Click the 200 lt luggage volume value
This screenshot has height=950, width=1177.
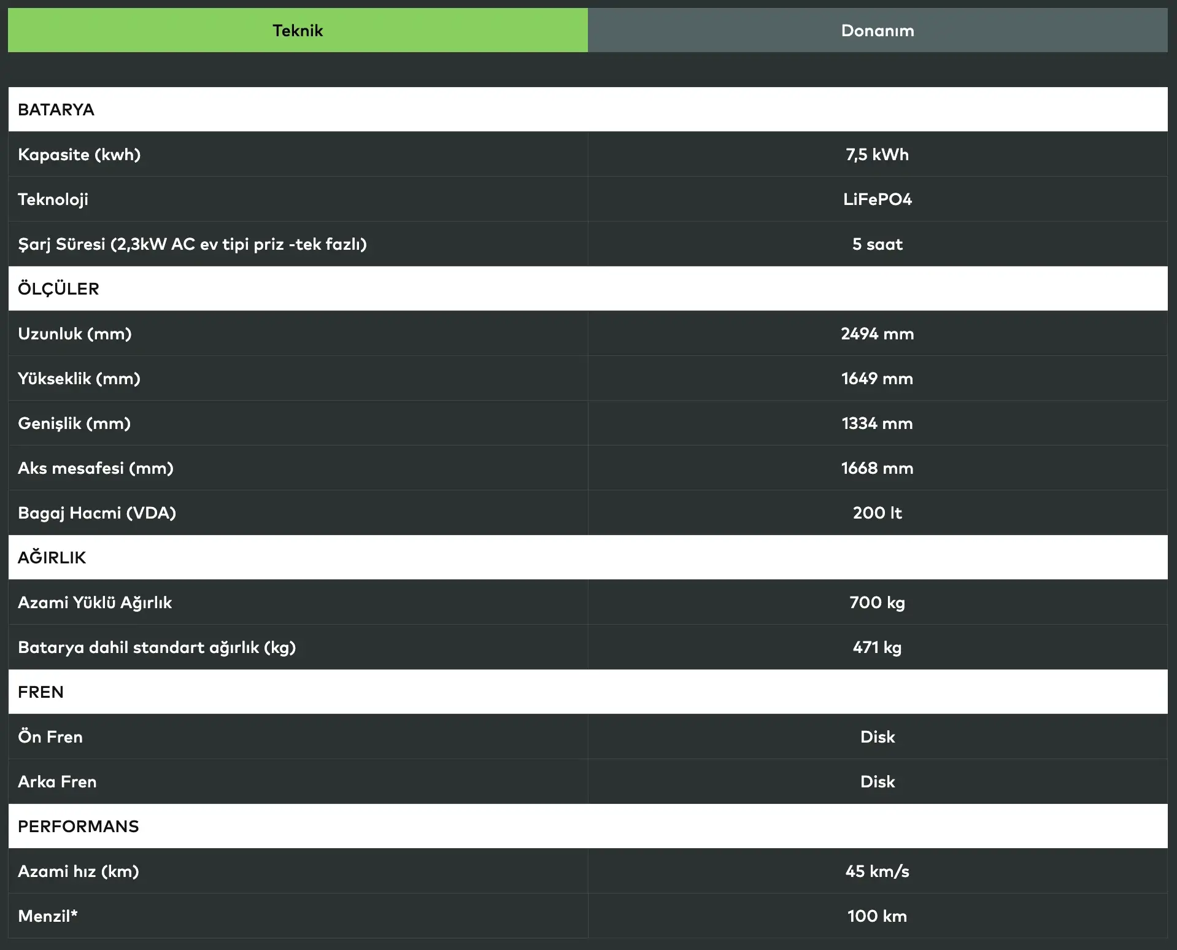877,513
